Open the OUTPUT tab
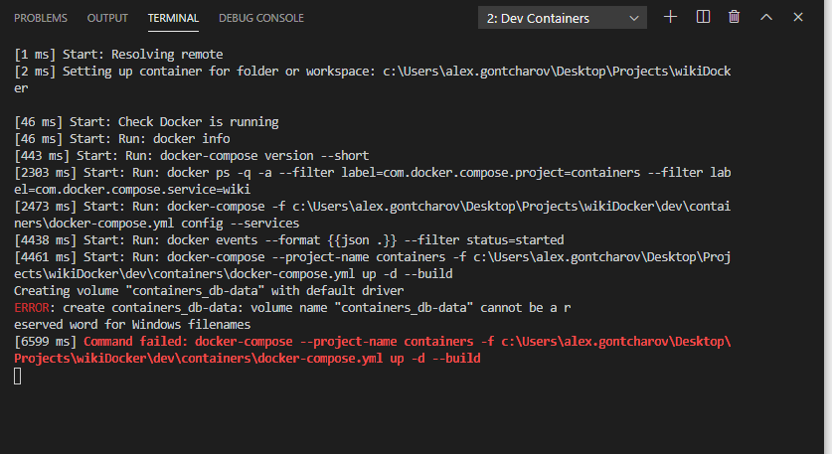The image size is (832, 454). [x=107, y=18]
